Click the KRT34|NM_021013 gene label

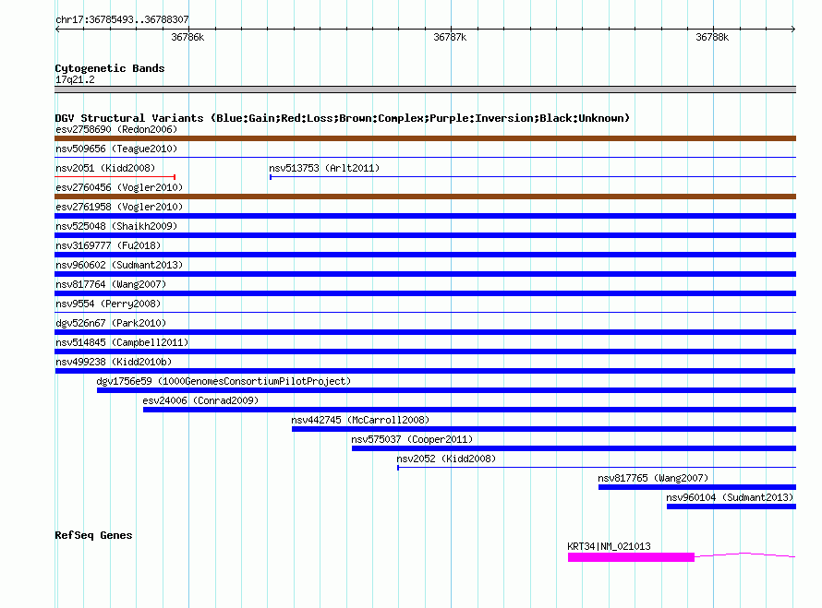(609, 546)
